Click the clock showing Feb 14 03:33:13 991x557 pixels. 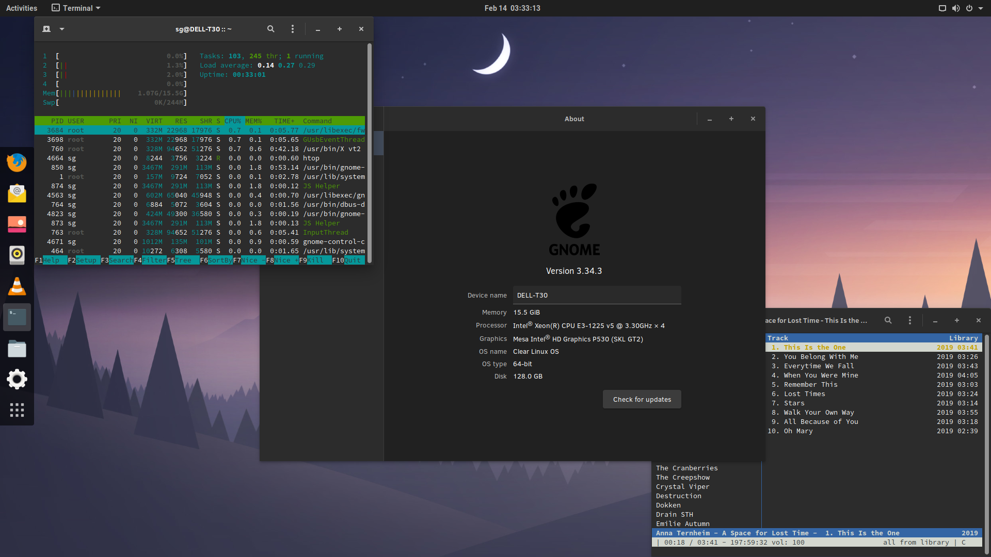(x=512, y=8)
